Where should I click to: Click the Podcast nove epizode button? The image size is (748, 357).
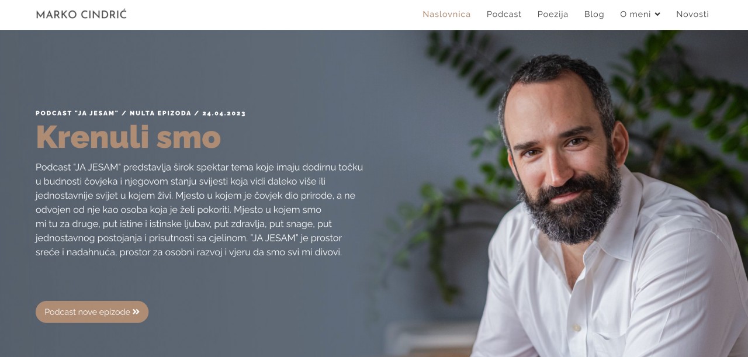(92, 312)
